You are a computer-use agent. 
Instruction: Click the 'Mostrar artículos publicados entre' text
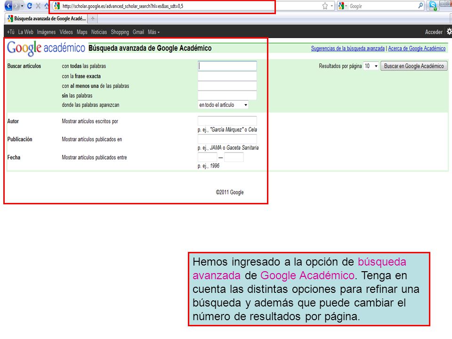pos(94,157)
